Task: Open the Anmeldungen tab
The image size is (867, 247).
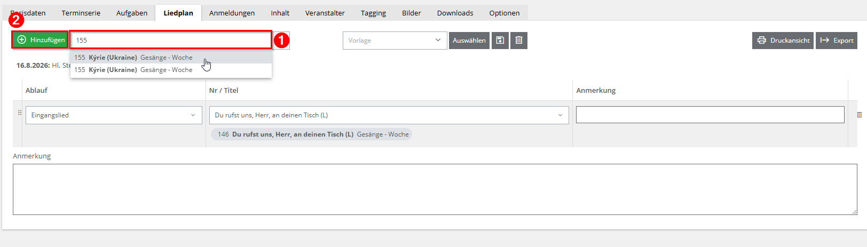Action: [232, 13]
